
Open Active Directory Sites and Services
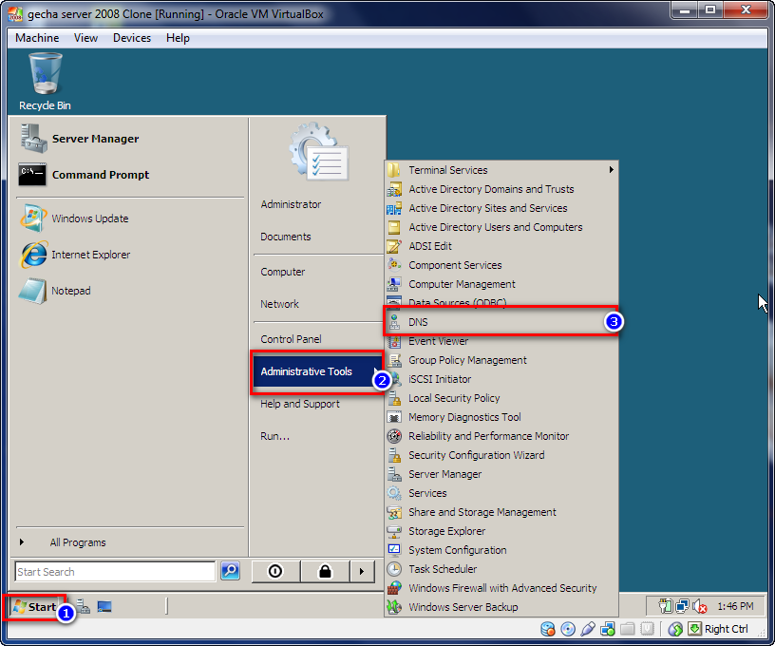(501, 208)
